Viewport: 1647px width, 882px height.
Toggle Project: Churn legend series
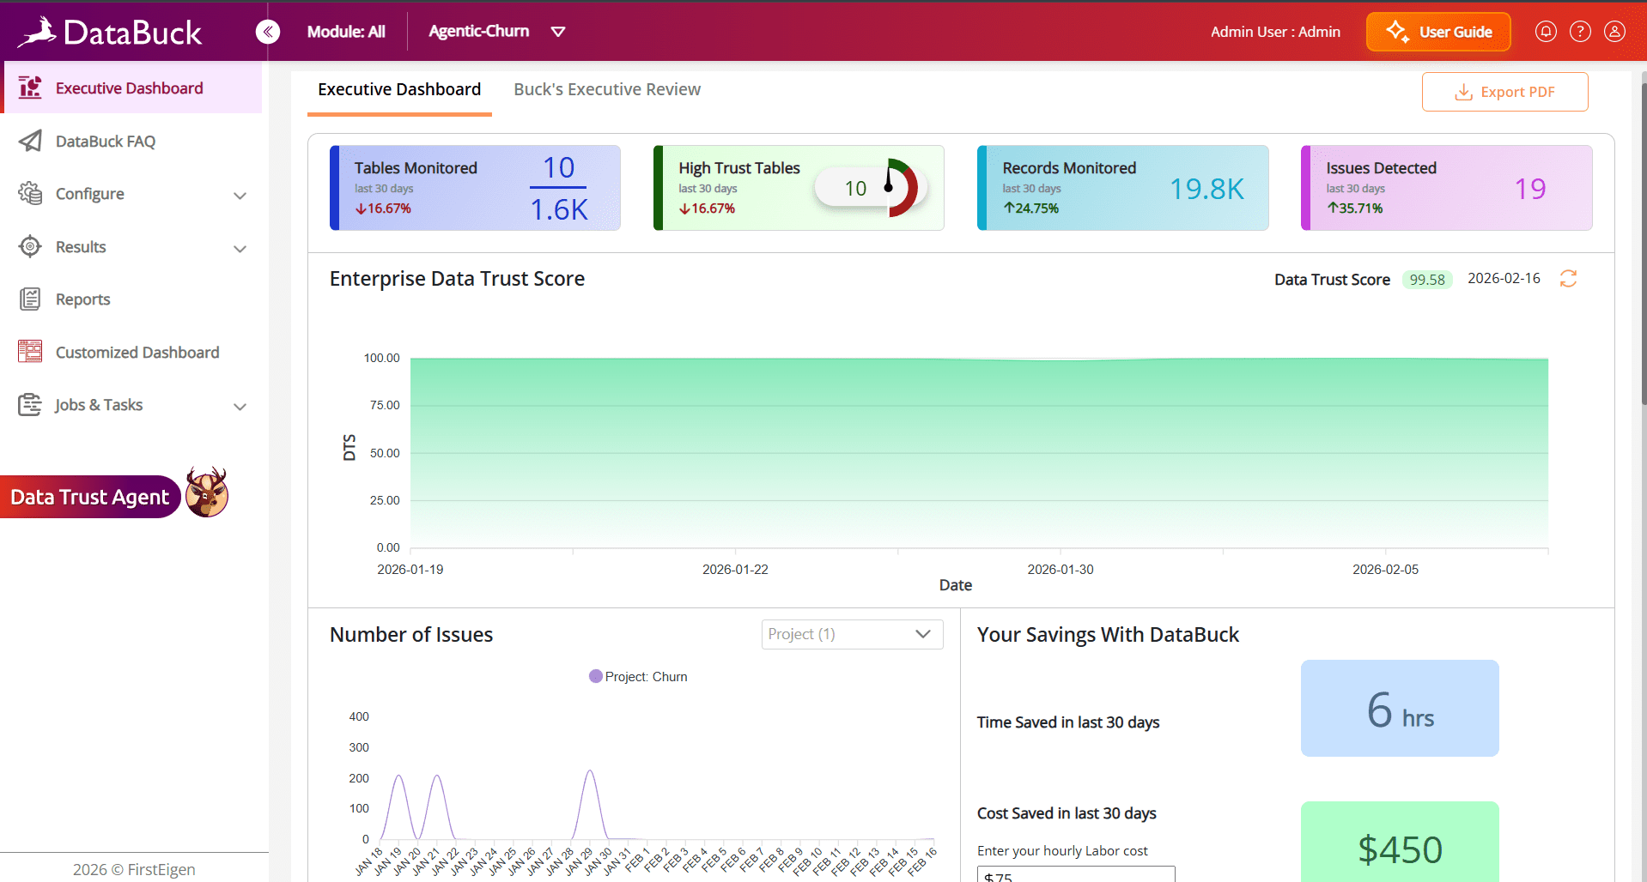tap(638, 676)
